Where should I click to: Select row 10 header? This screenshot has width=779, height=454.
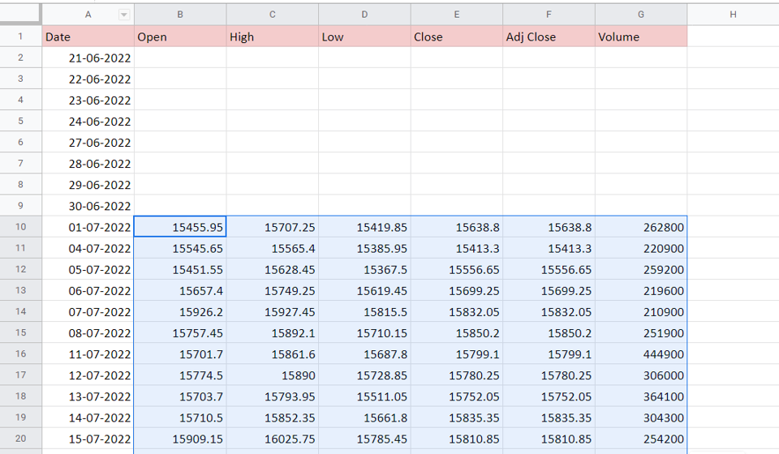tap(20, 227)
